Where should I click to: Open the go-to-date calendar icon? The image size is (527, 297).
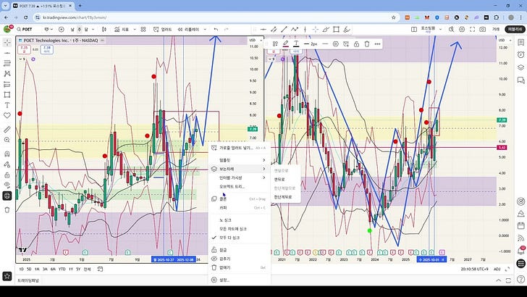point(100,269)
